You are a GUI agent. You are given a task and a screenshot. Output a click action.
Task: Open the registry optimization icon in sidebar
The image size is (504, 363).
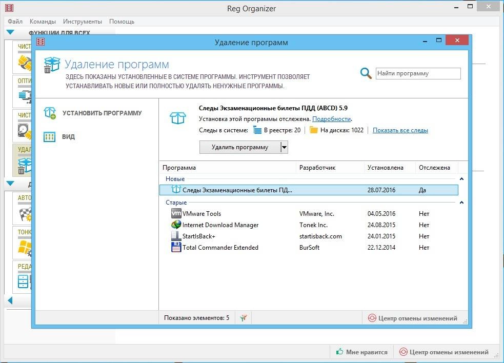pyautogui.click(x=25, y=96)
